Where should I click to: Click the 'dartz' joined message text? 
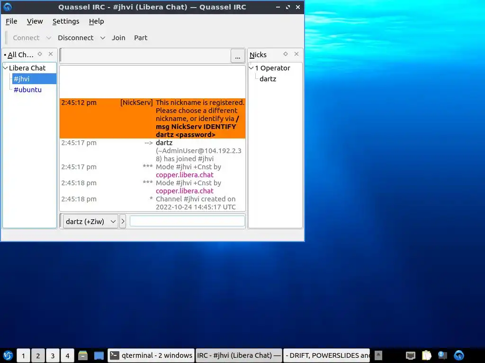pyautogui.click(x=198, y=151)
